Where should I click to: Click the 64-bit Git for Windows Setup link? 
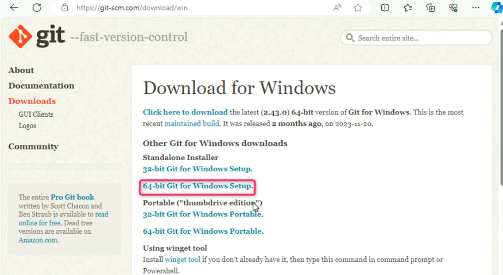coord(197,186)
